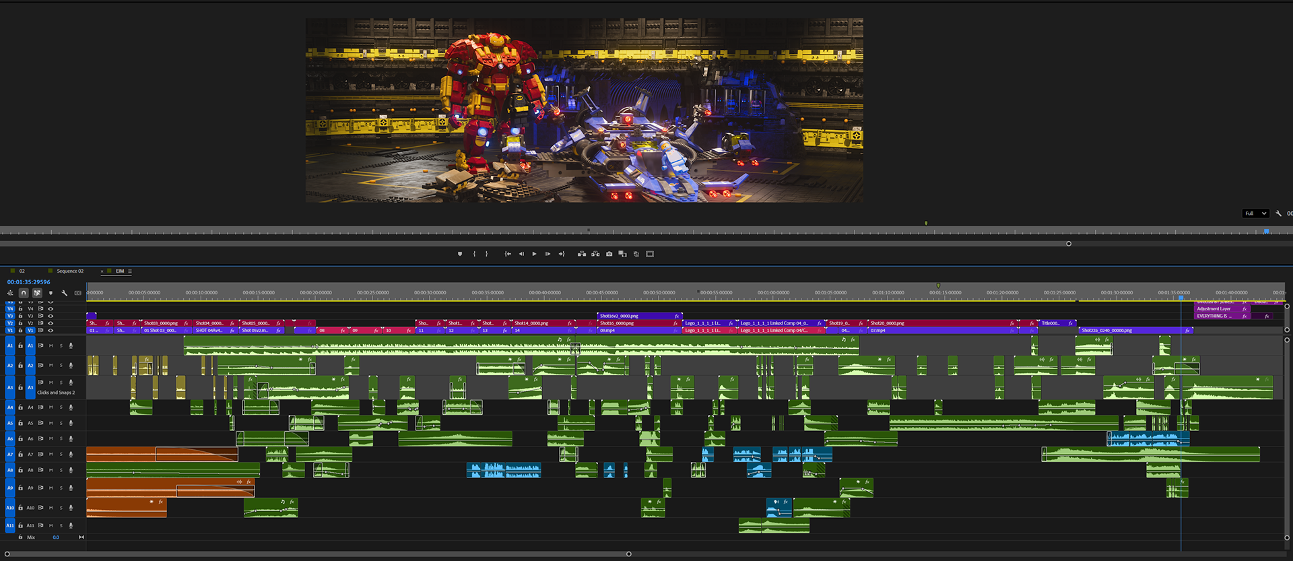Select the Shot03_0000.png clip on V2
Image resolution: width=1293 pixels, height=561 pixels.
click(166, 323)
